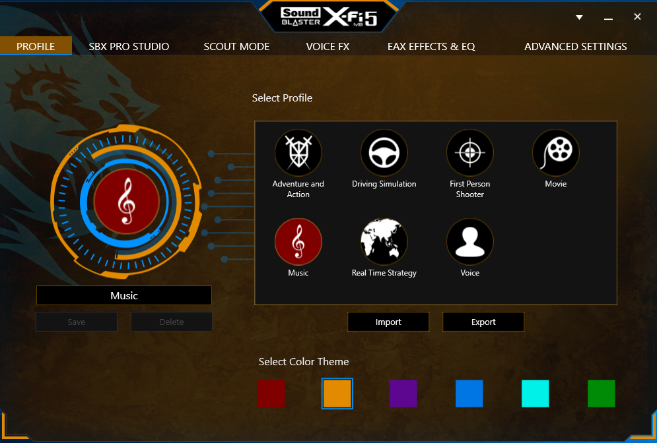Apply the purple color theme swatch

[403, 393]
